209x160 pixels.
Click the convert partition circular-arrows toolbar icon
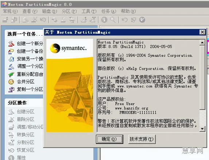[x=72, y=20]
